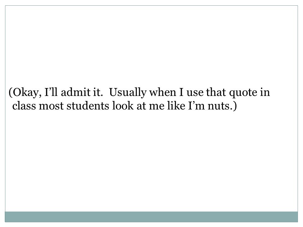Click the teal footer bar of slide

coord(151,217)
